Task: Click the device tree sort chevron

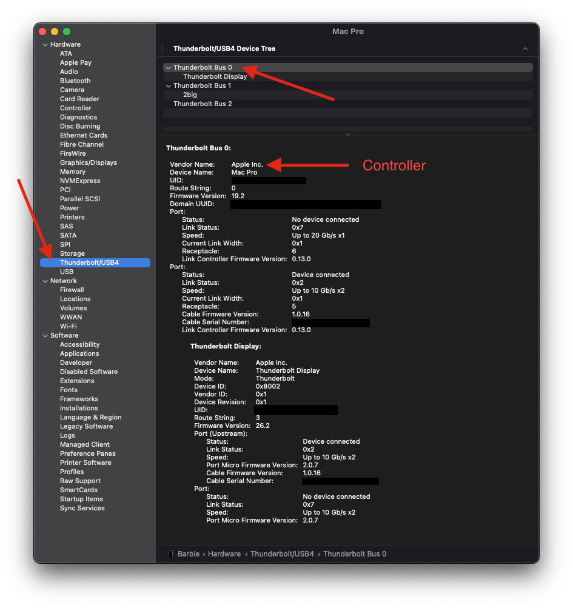Action: click(x=525, y=48)
